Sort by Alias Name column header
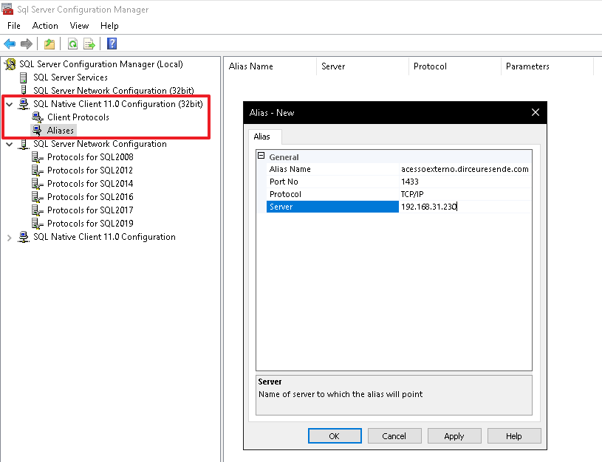The image size is (602, 462). click(x=270, y=66)
